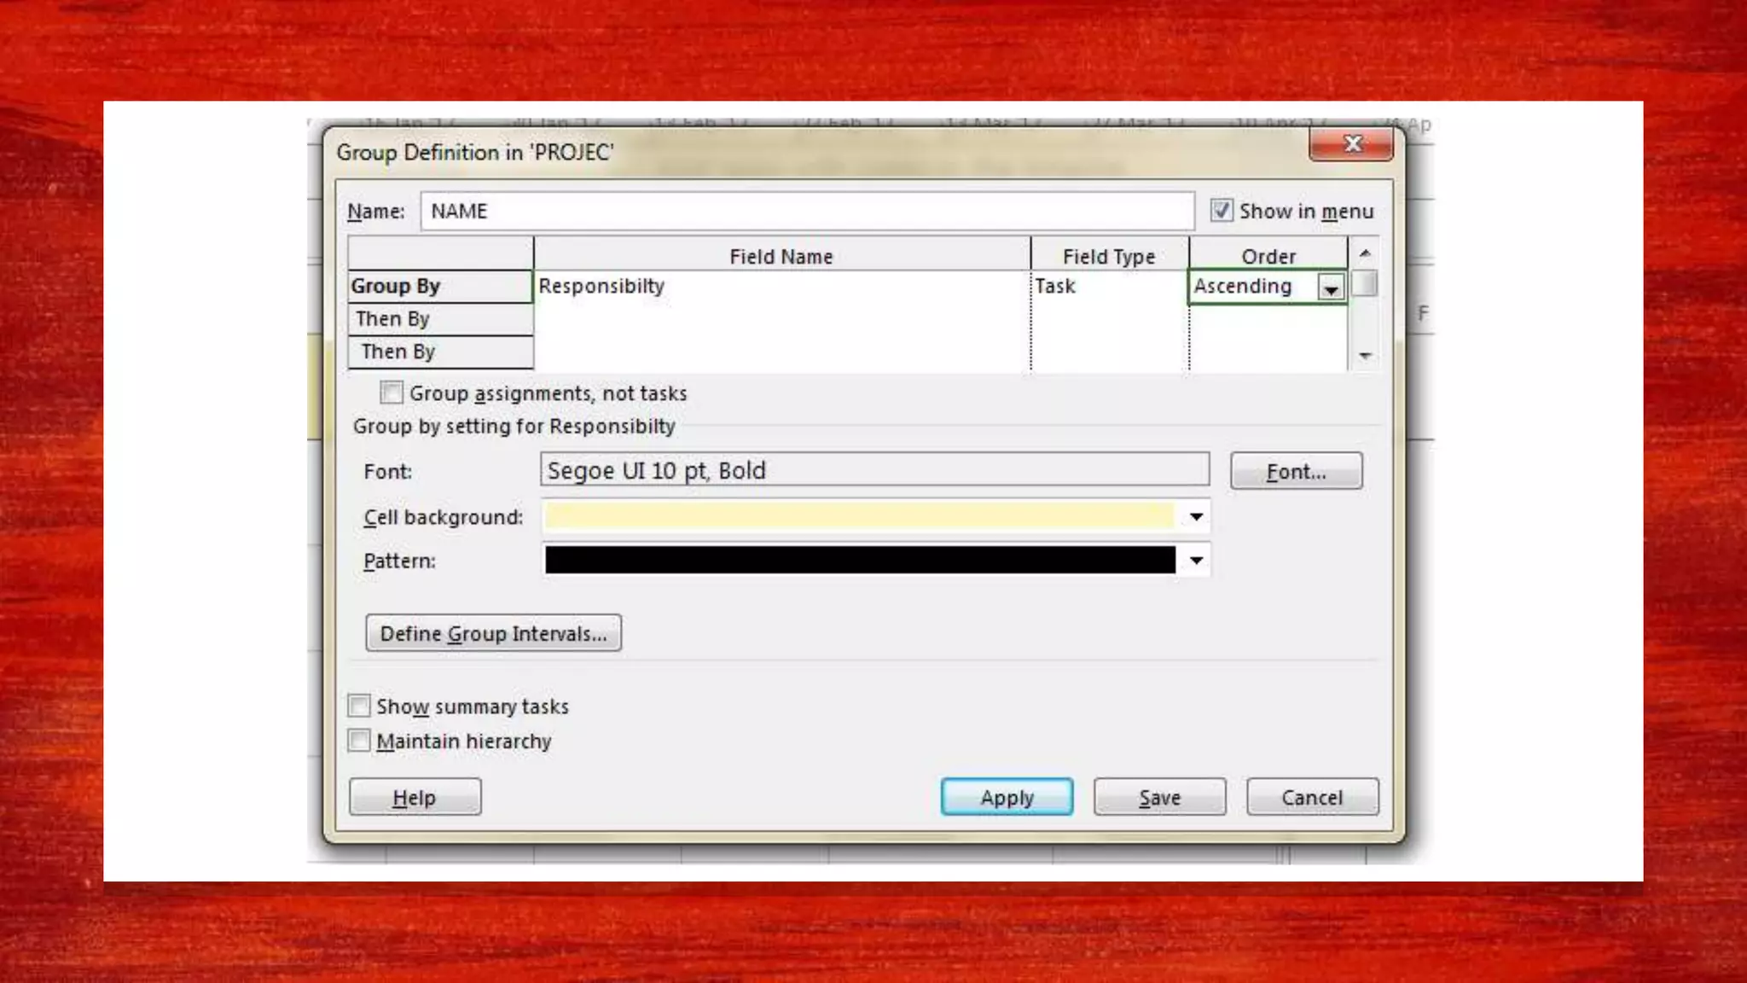Check Show summary tasks option
Image resolution: width=1747 pixels, height=983 pixels.
pyautogui.click(x=359, y=706)
